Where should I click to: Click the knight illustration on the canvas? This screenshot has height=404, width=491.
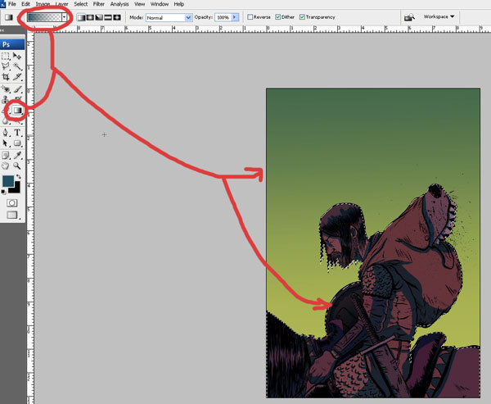click(373, 243)
